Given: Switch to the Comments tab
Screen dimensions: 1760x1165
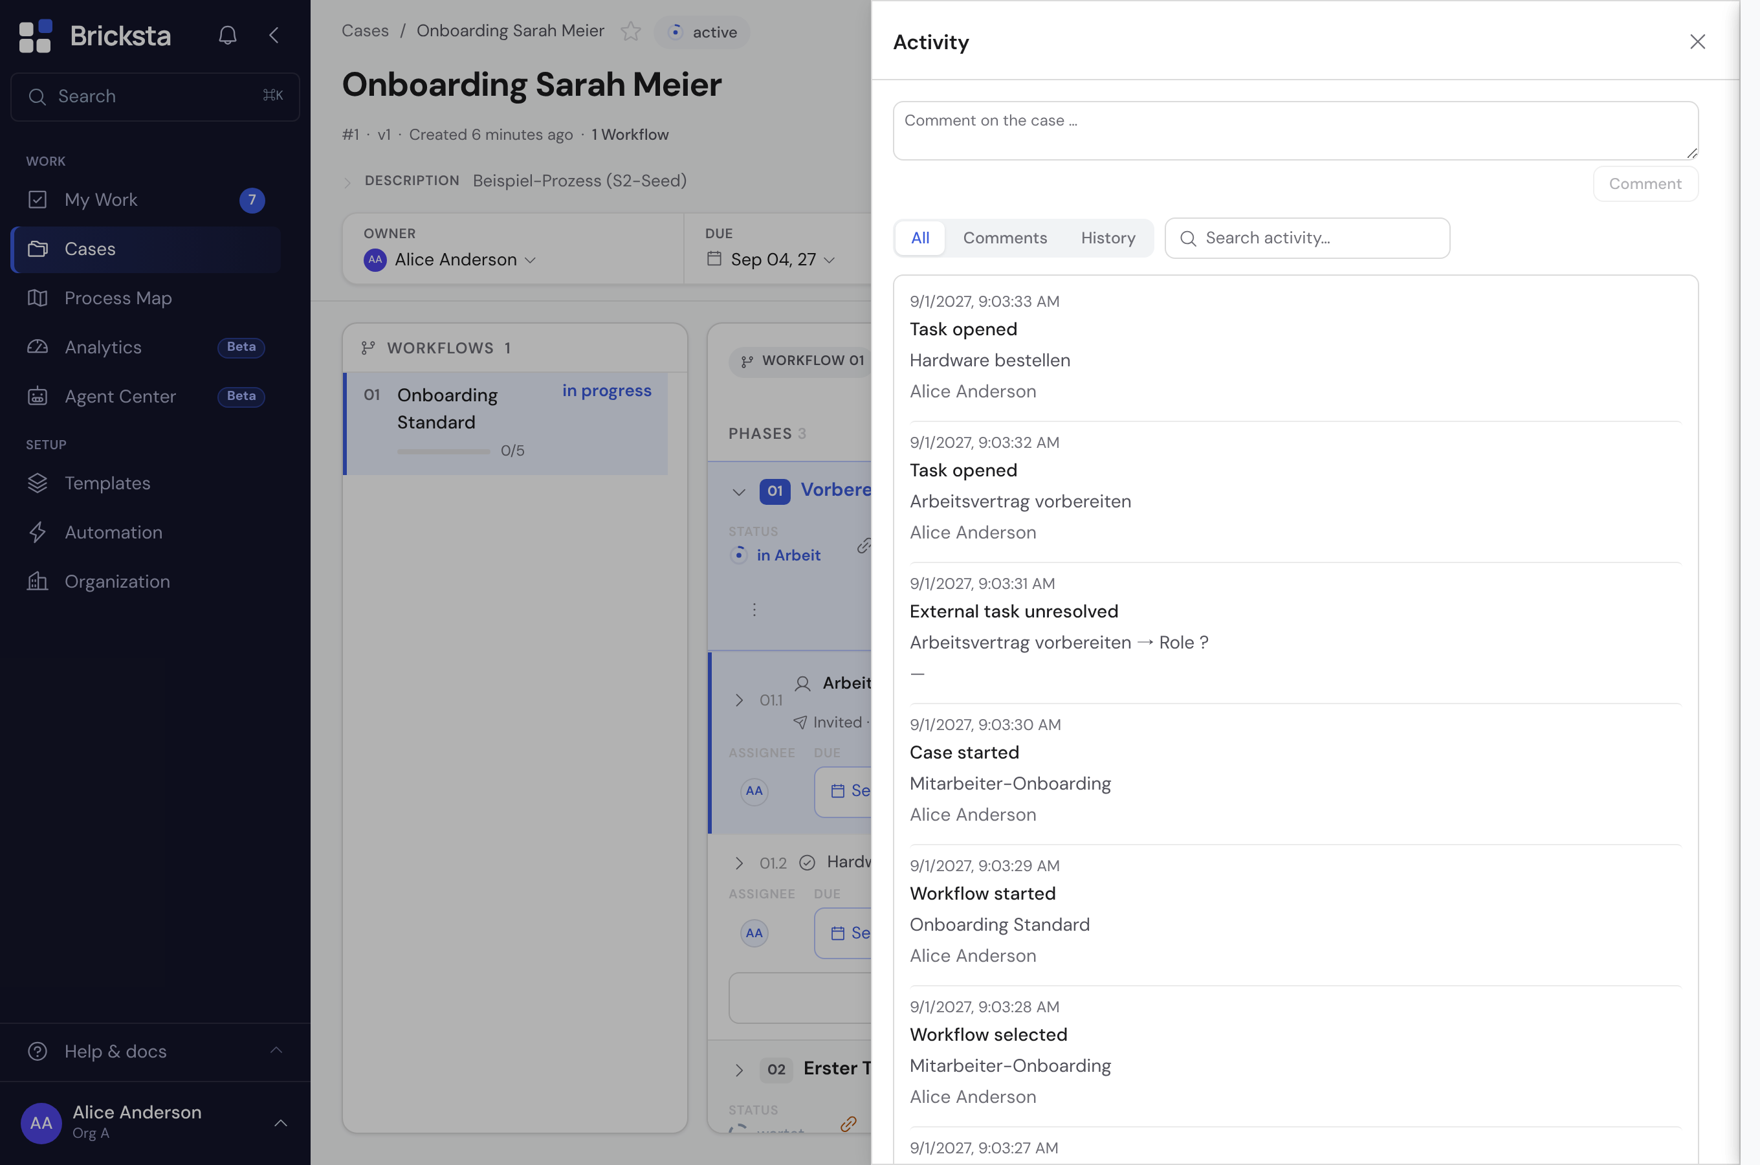Looking at the screenshot, I should [x=1005, y=238].
